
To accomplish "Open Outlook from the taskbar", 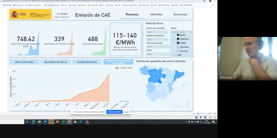I will (52, 122).
